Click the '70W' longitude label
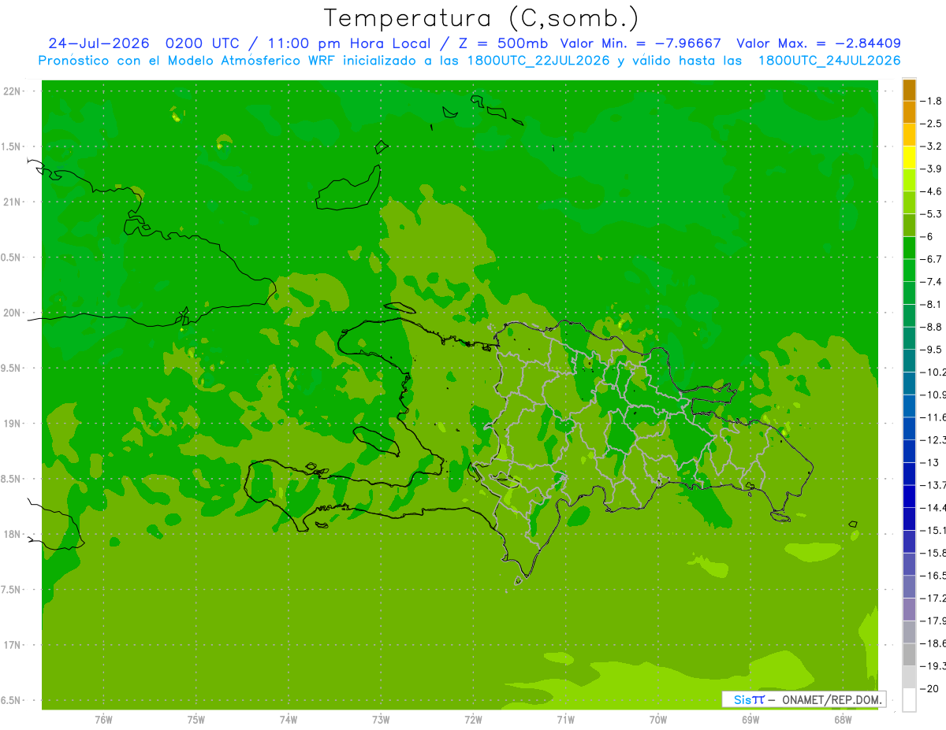The width and height of the screenshot is (946, 730). coord(658,720)
